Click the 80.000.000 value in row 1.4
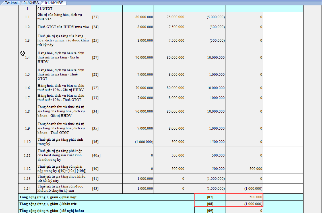This screenshot has width=322, height=213. (x=175, y=57)
